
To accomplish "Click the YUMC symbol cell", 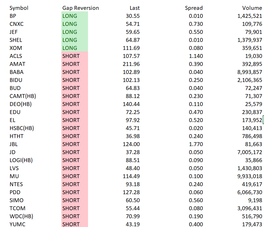I will [x=17, y=224].
